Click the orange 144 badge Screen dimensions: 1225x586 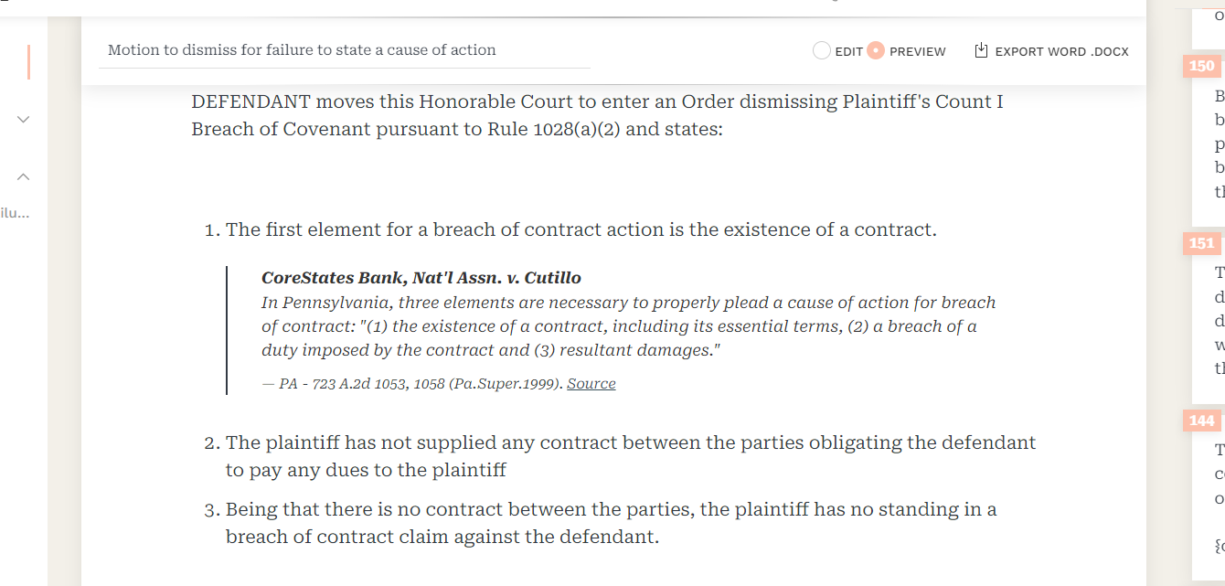pos(1201,421)
